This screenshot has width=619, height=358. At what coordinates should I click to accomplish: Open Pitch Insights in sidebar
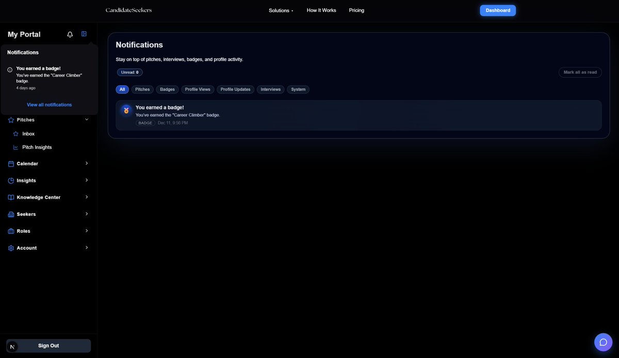pos(37,147)
